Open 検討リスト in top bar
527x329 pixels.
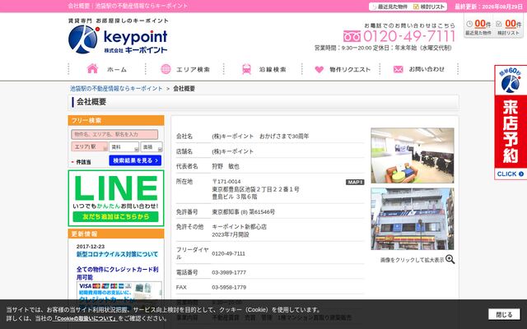point(429,7)
